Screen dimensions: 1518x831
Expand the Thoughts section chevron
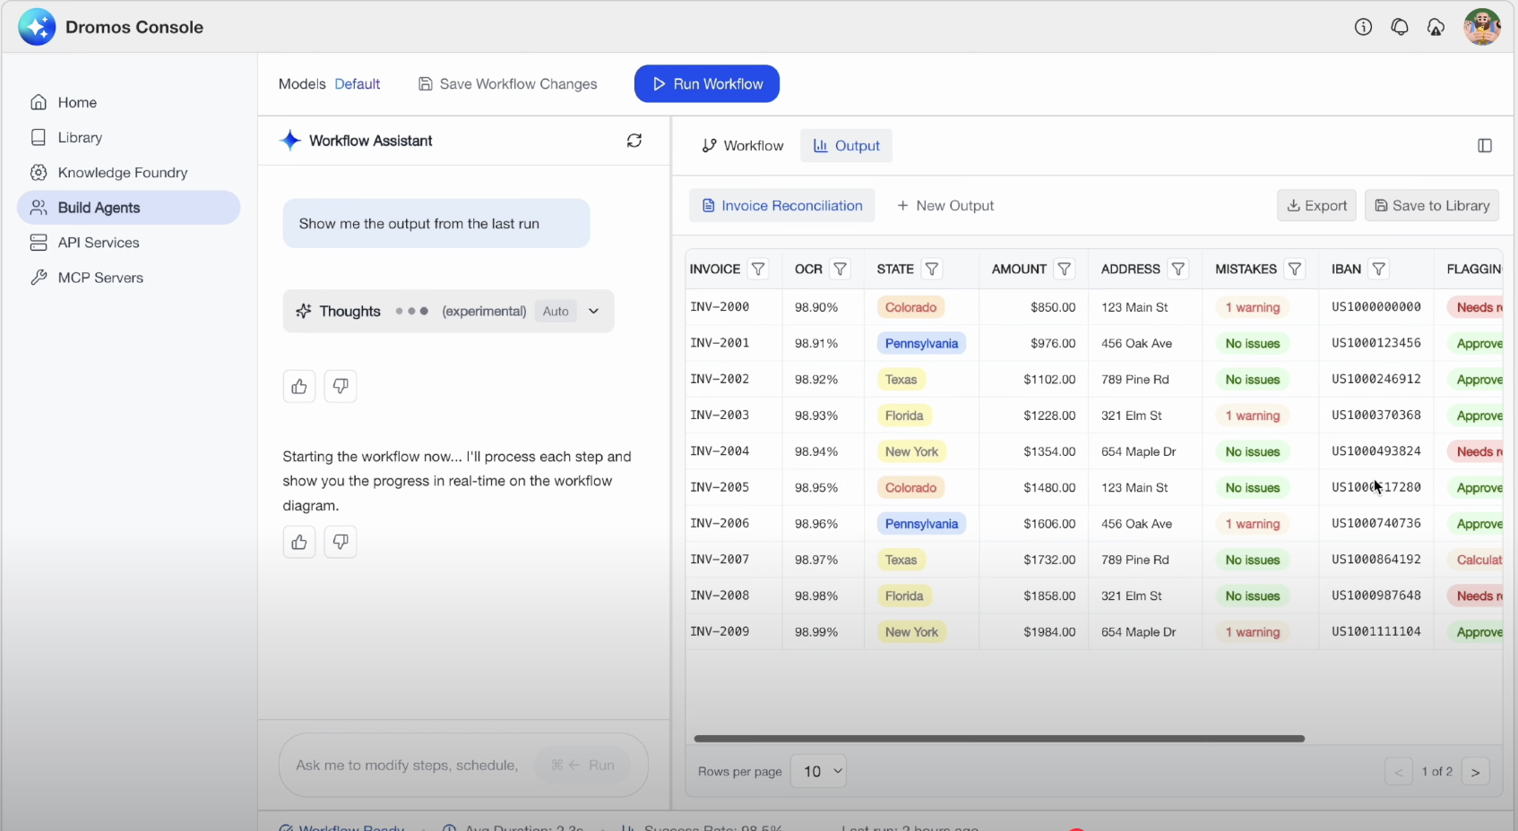(593, 311)
